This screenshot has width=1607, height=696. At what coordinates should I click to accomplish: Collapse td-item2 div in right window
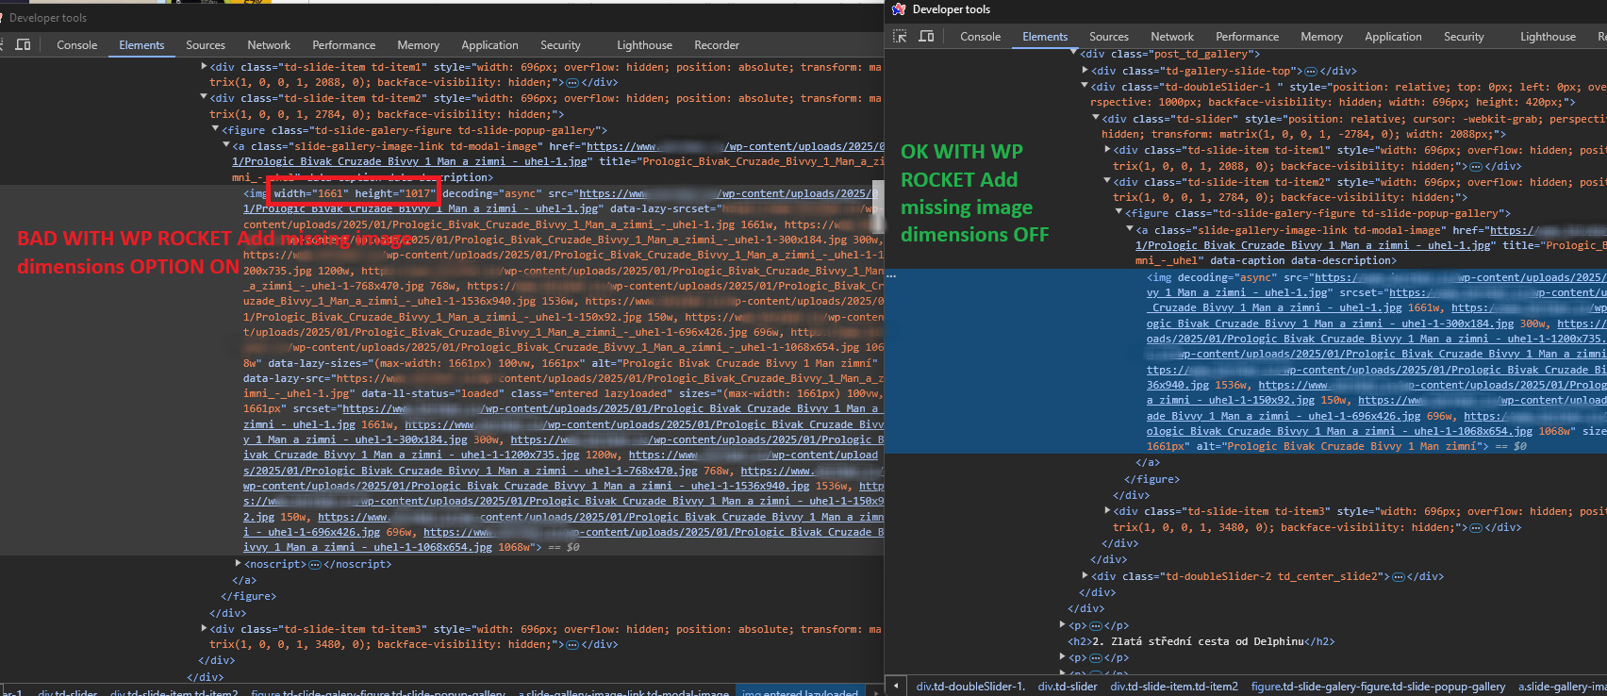point(1107,182)
